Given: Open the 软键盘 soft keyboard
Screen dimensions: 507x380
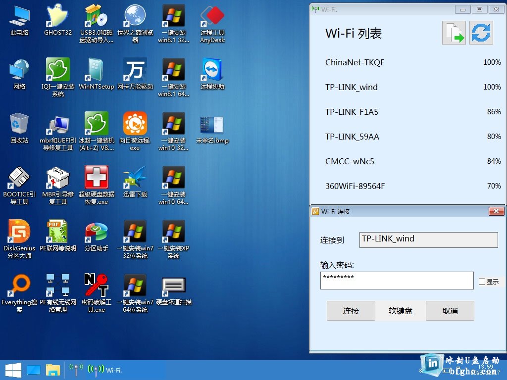Looking at the screenshot, I should (x=400, y=311).
